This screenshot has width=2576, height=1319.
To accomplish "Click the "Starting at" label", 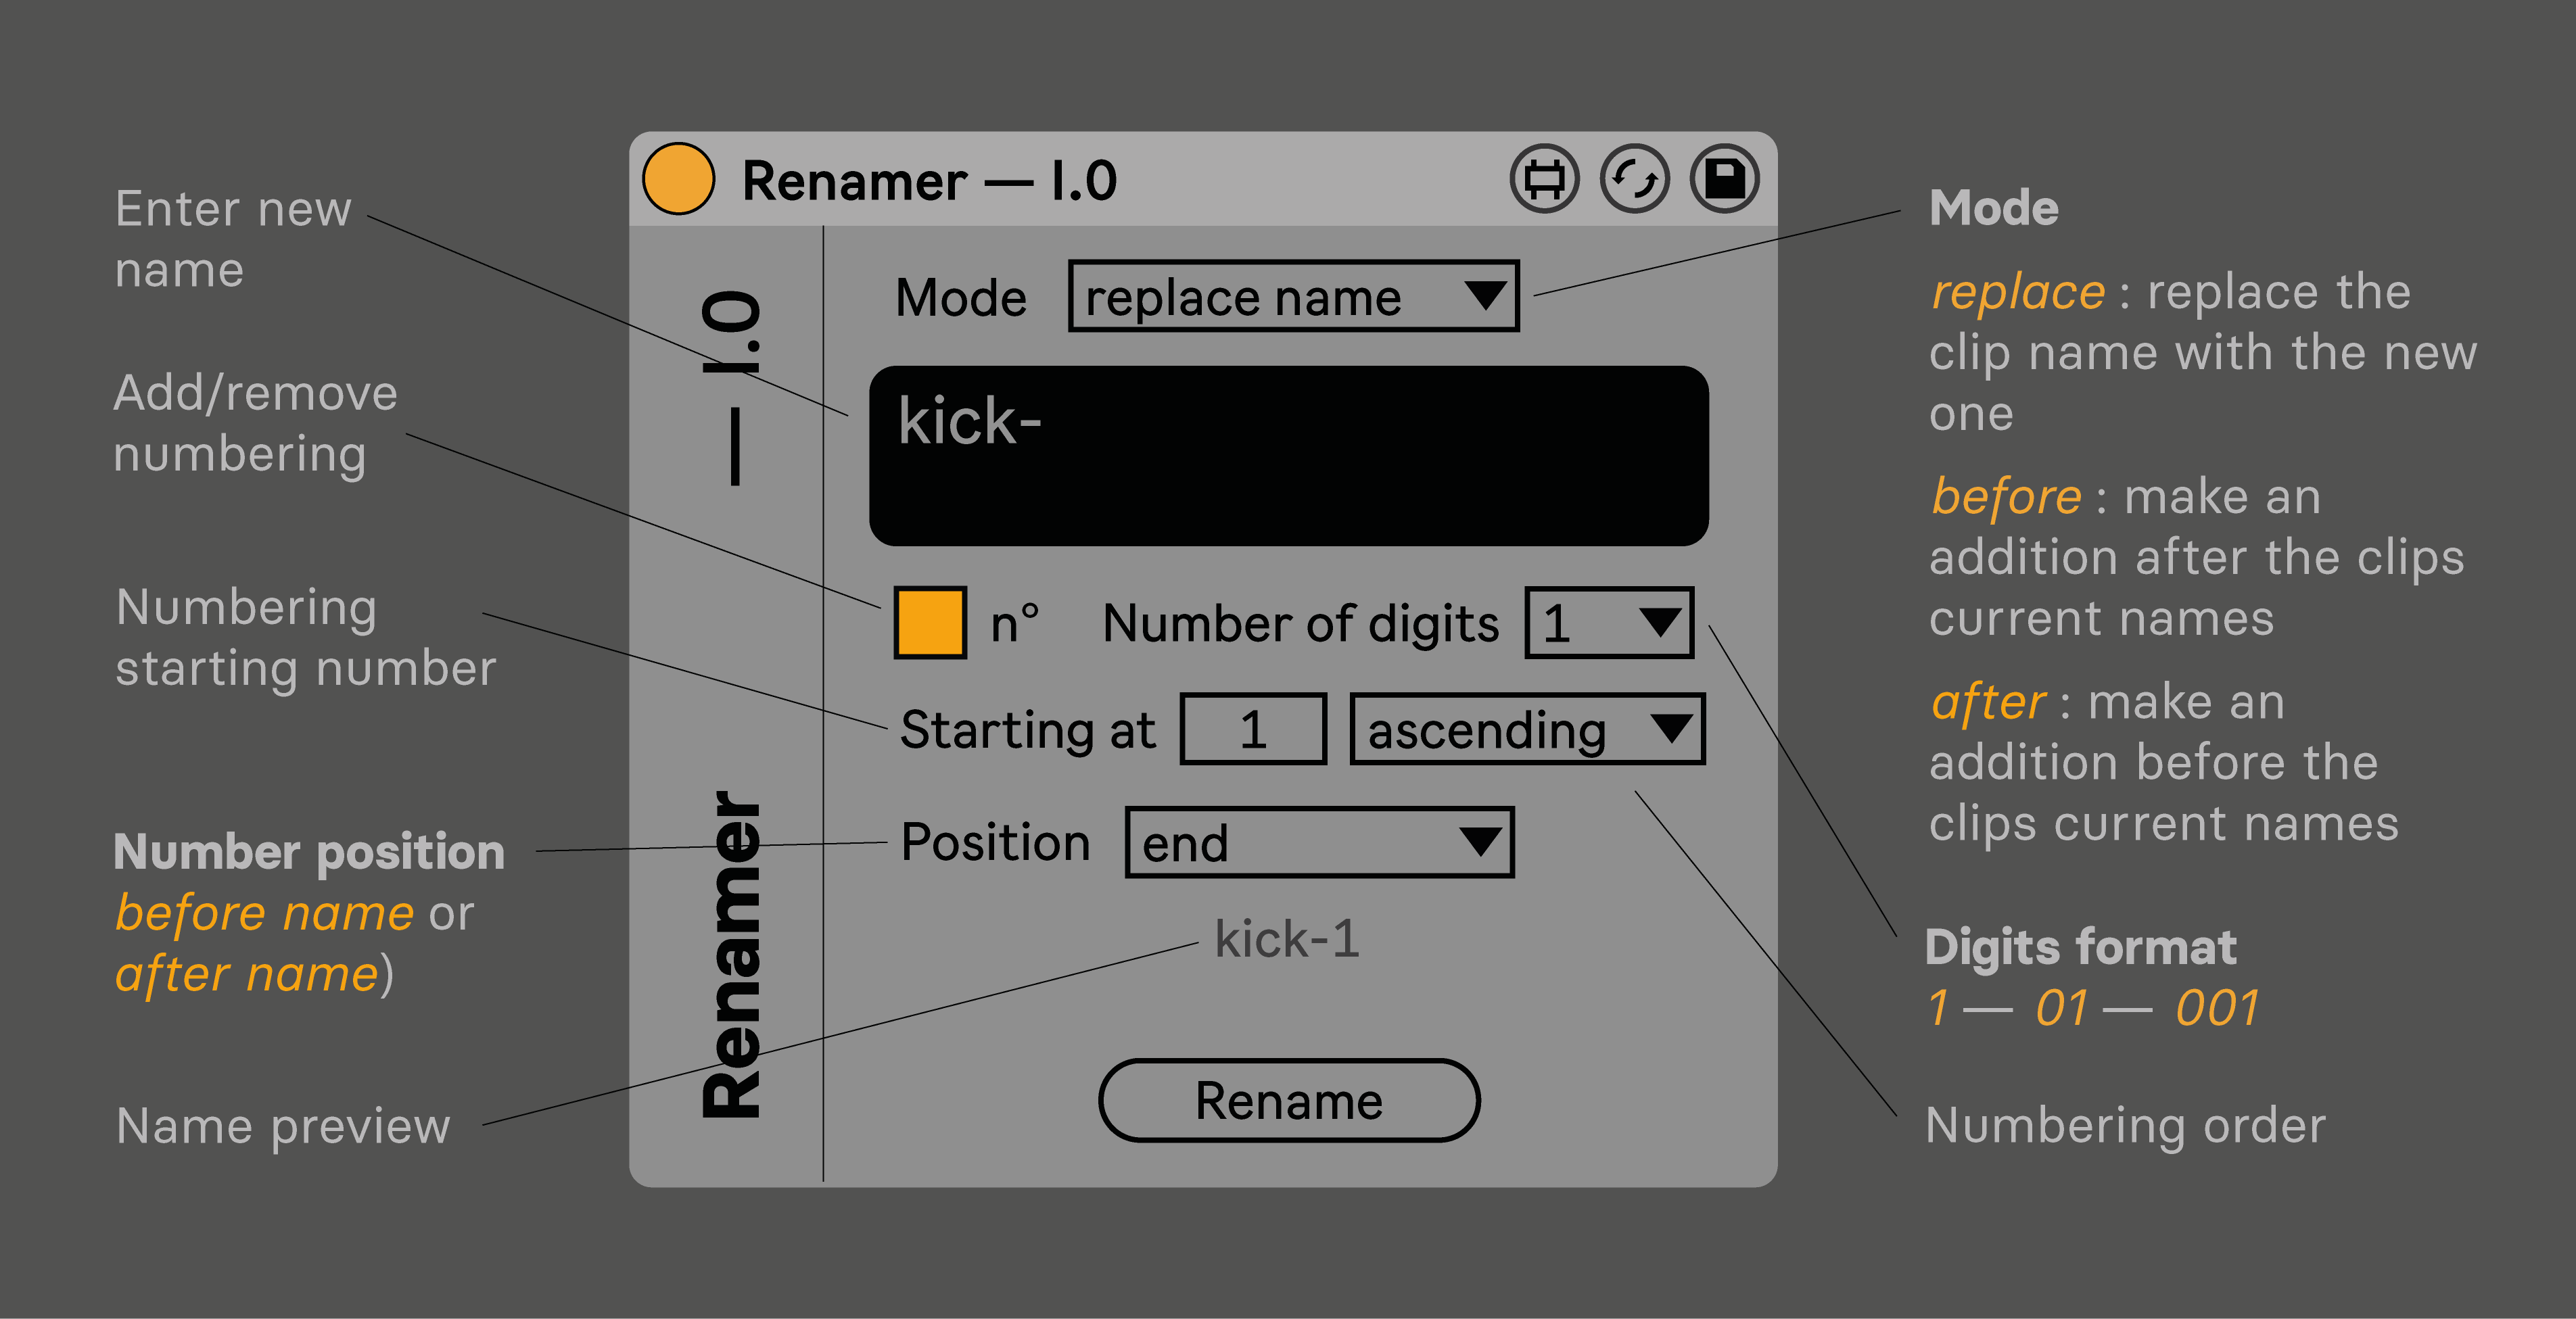I will [1027, 729].
